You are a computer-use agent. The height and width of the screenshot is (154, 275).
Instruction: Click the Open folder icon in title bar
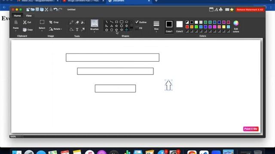(x=33, y=9)
